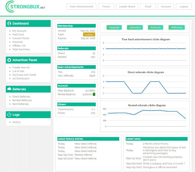Click the green Advertise button
The width and height of the screenshot is (195, 172).
click(135, 27)
